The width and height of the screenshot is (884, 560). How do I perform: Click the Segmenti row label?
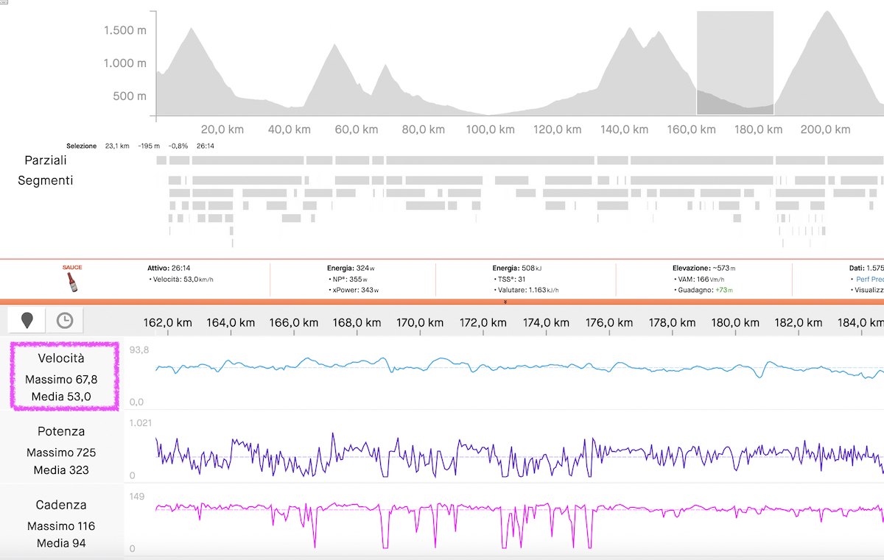pyautogui.click(x=45, y=180)
